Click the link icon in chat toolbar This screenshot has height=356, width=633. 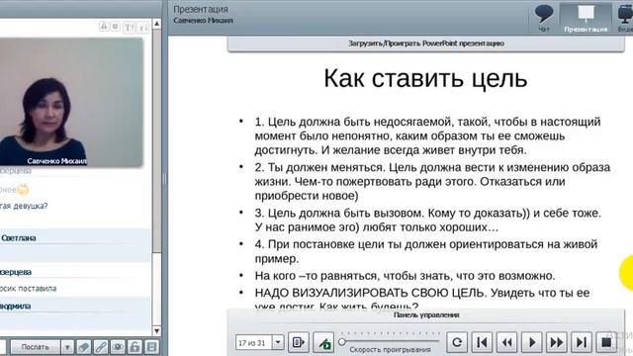(101, 347)
